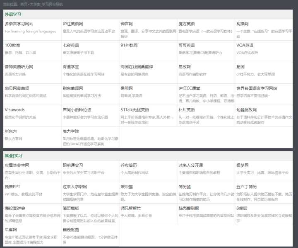Open the 多语言学习网站 link

(x=19, y=24)
